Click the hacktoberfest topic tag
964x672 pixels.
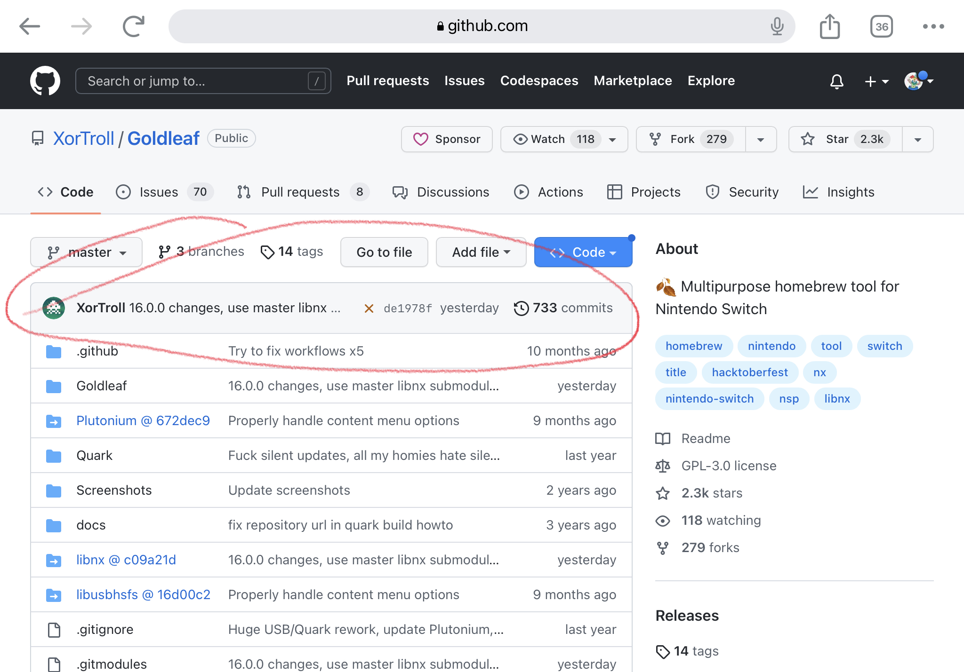pos(750,372)
